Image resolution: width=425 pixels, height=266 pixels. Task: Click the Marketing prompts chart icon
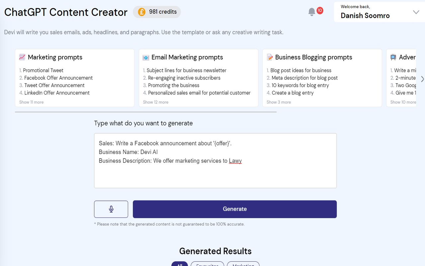[x=22, y=57]
